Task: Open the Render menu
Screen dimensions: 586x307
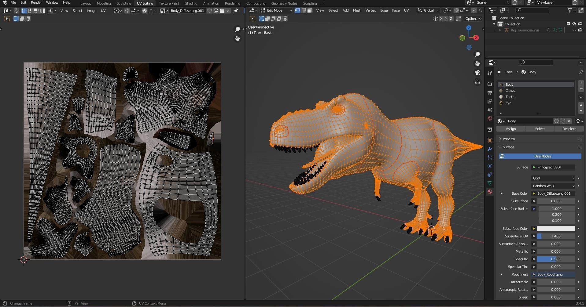Action: pyautogui.click(x=36, y=2)
